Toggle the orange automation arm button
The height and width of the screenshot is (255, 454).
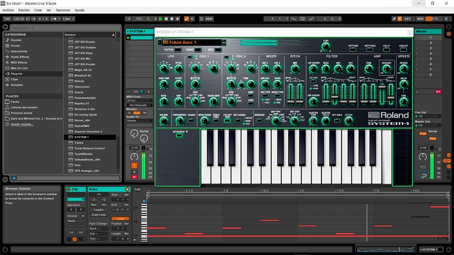tap(187, 19)
